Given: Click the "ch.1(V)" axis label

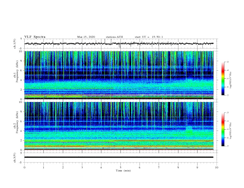Looking at the screenshot, I should click(x=15, y=44).
